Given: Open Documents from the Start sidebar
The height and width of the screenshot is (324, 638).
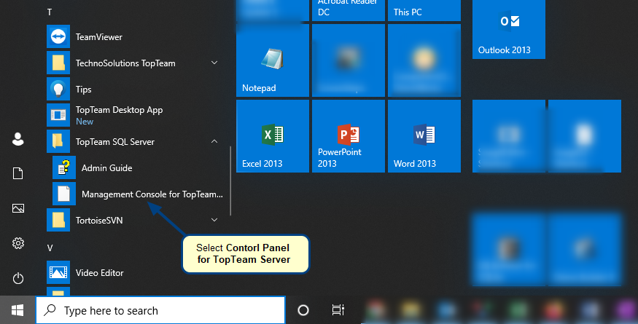Looking at the screenshot, I should pos(18,173).
